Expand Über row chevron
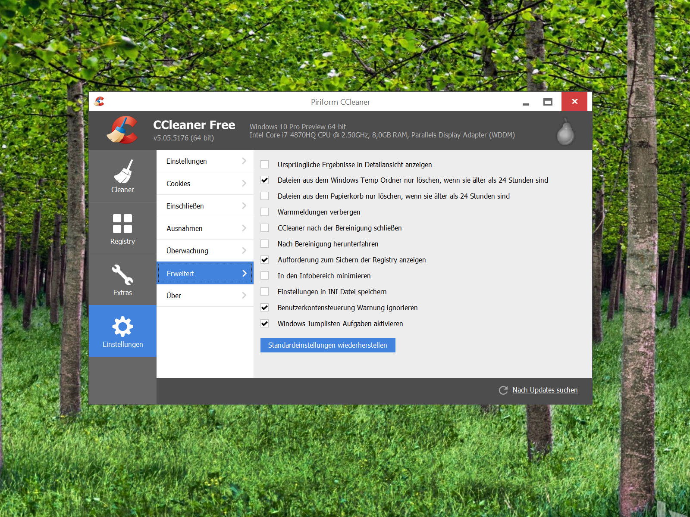The height and width of the screenshot is (517, 690). pos(244,295)
